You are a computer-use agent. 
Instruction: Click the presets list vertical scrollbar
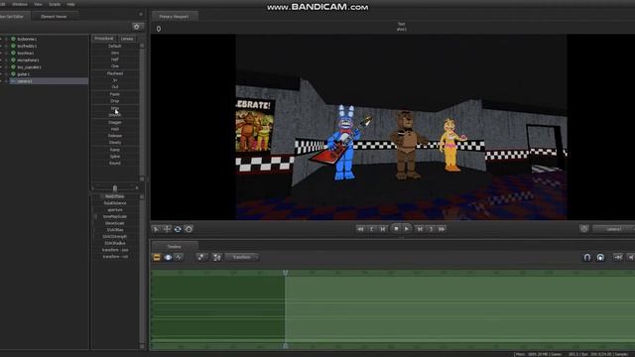[142, 111]
